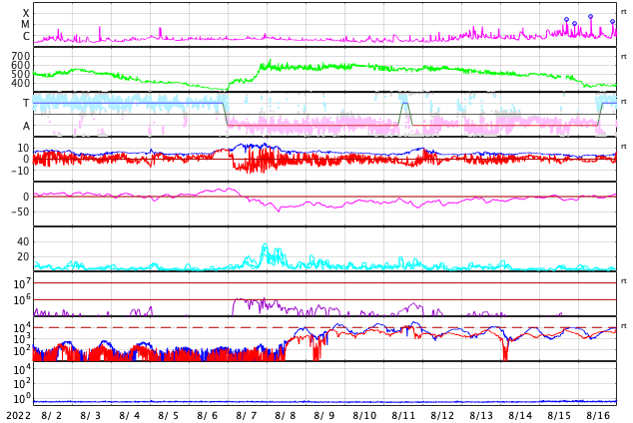Select the X flare class label

pyautogui.click(x=26, y=13)
